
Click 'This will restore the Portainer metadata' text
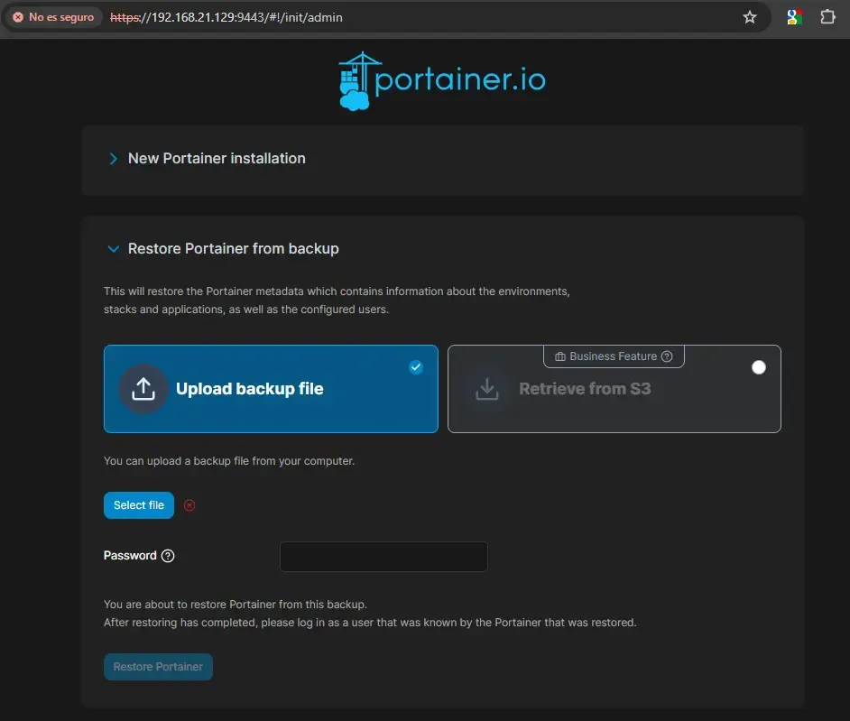[x=337, y=300]
